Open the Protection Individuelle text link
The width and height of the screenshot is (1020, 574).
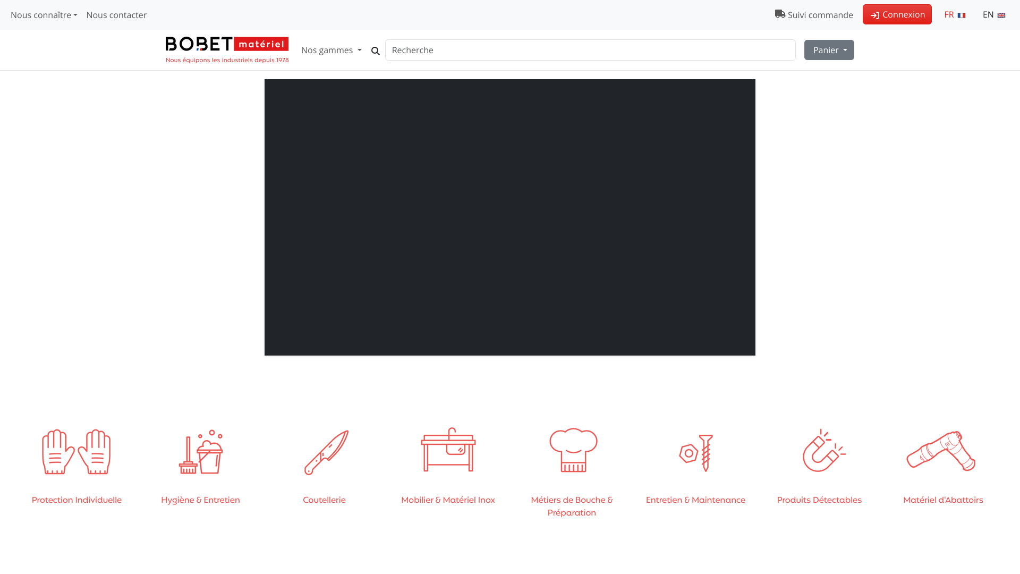coord(76,500)
